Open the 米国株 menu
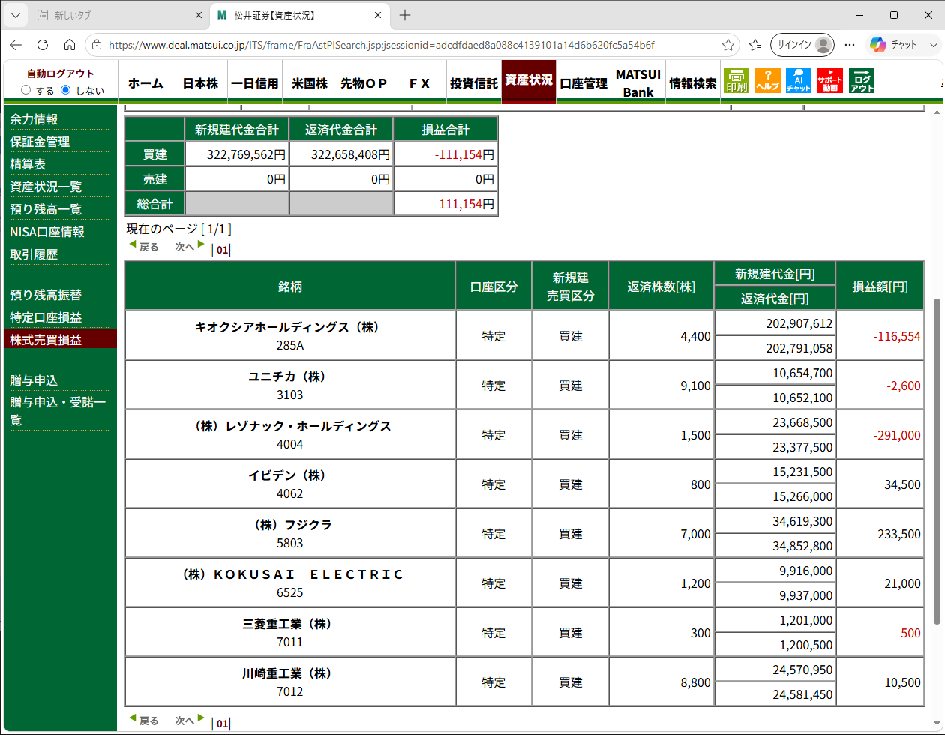This screenshot has width=945, height=735. pos(310,82)
